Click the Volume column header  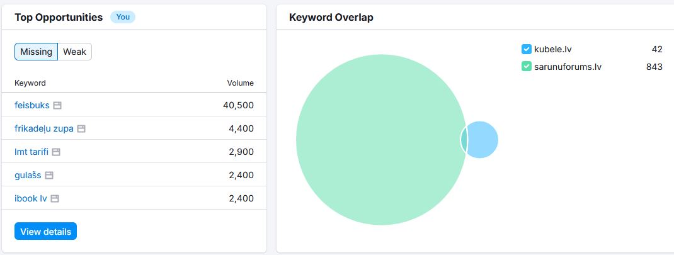240,83
